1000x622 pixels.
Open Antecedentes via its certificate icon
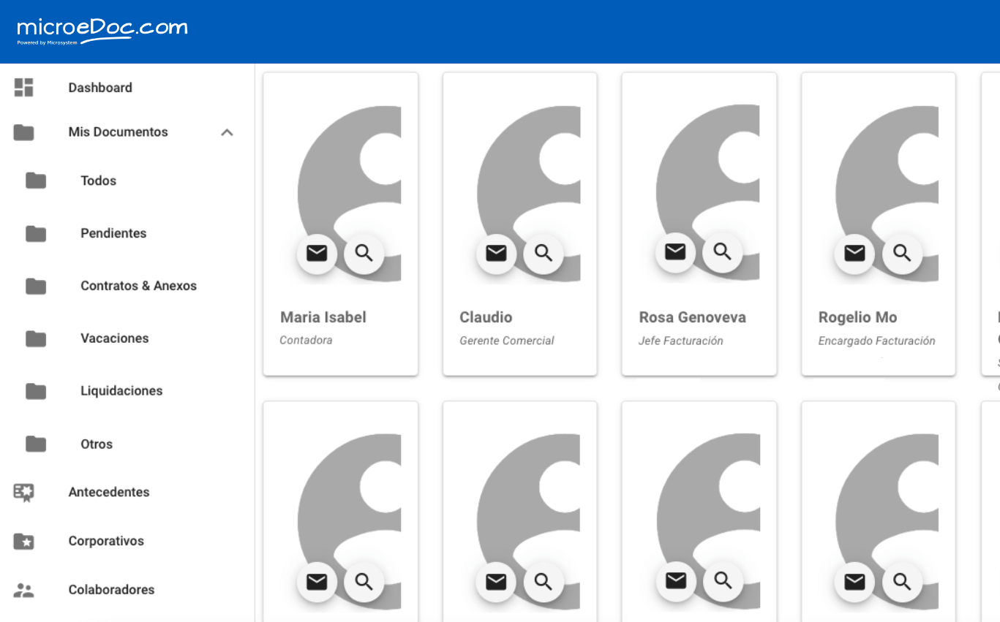24,492
